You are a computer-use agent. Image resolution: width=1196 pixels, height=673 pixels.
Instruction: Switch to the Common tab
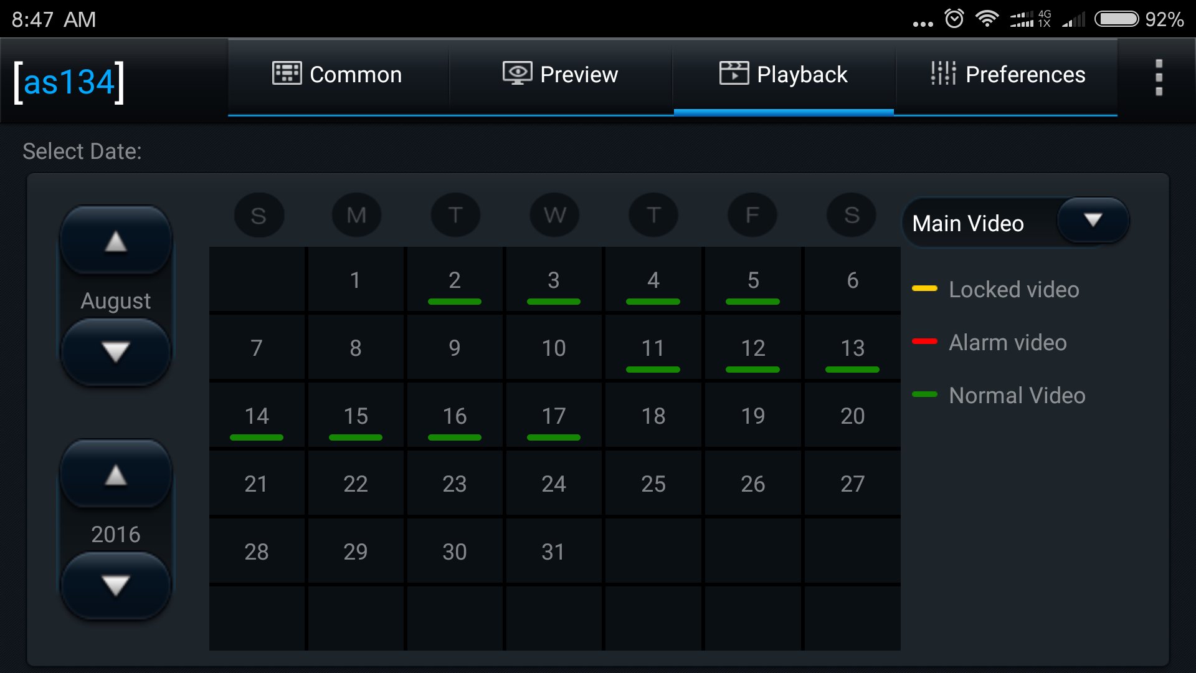coord(338,75)
